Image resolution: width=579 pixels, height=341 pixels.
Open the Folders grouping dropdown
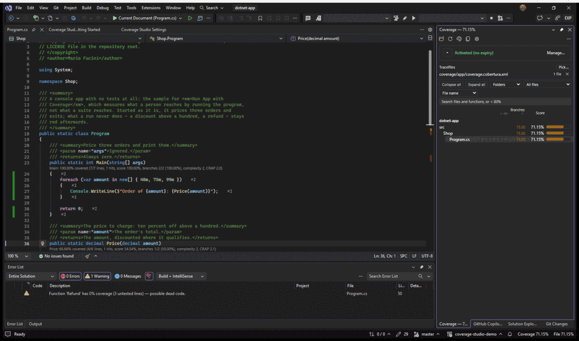click(x=506, y=85)
